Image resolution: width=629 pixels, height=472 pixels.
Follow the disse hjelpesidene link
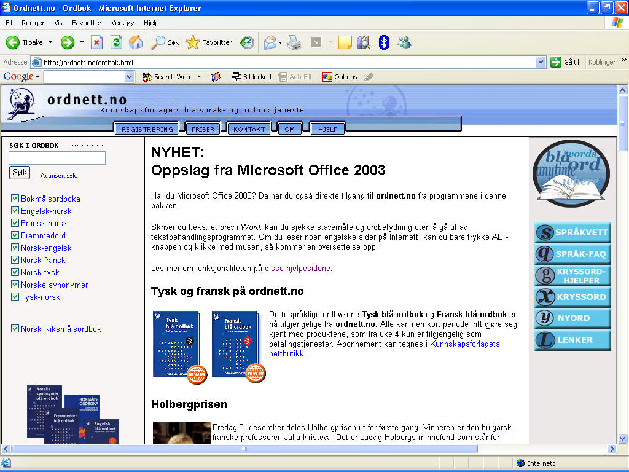(298, 268)
